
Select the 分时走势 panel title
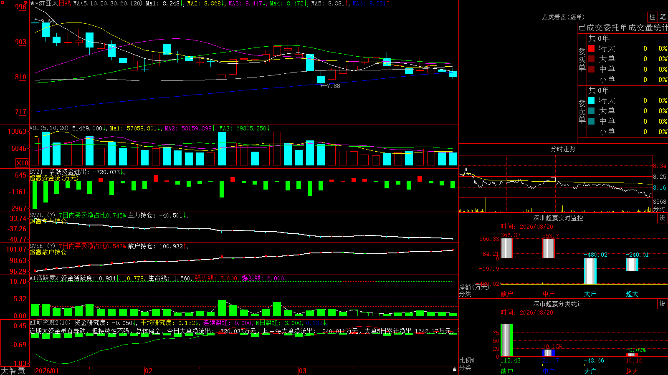(563, 149)
